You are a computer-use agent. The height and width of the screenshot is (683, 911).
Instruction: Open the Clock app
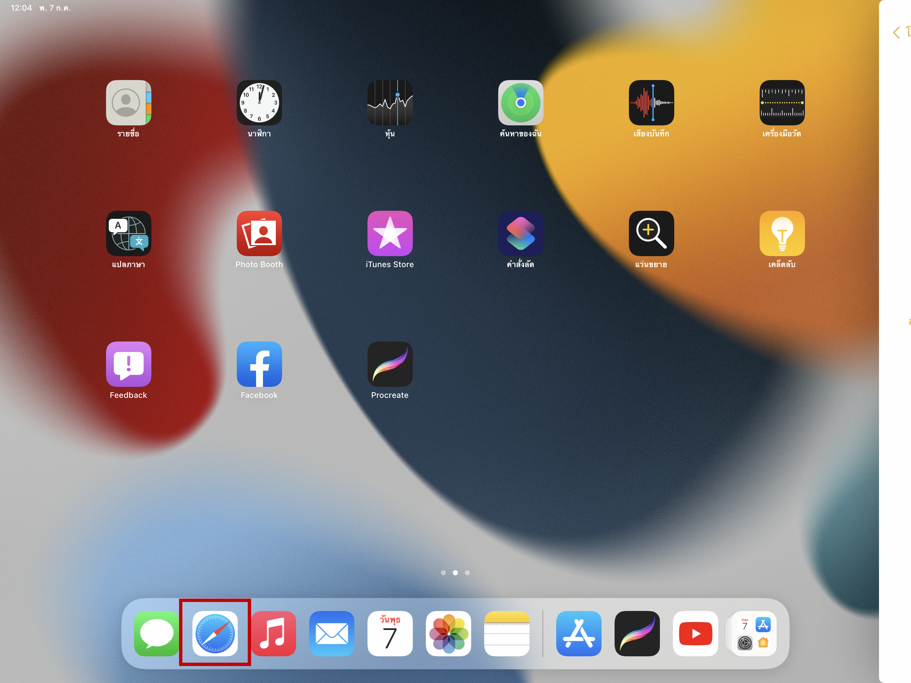pos(259,103)
